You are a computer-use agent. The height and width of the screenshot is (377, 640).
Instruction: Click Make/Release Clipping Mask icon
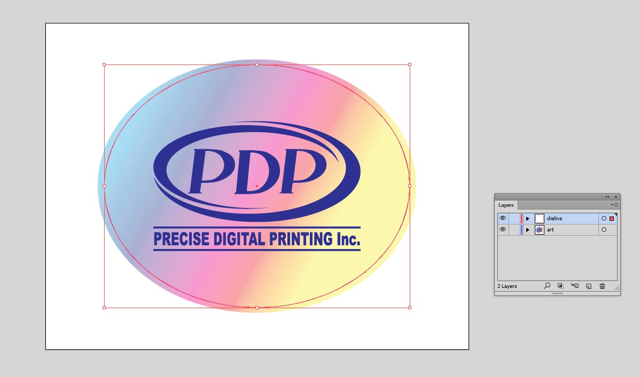pyautogui.click(x=560, y=286)
